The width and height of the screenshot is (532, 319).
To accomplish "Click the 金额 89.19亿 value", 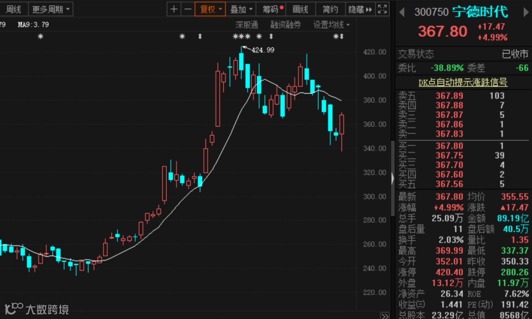I will [513, 218].
